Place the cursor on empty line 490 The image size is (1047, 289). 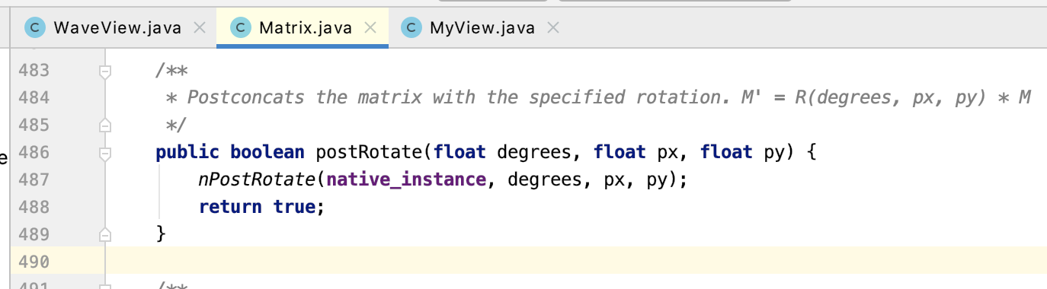point(533,261)
